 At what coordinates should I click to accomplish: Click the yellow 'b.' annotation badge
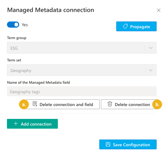(x=157, y=104)
